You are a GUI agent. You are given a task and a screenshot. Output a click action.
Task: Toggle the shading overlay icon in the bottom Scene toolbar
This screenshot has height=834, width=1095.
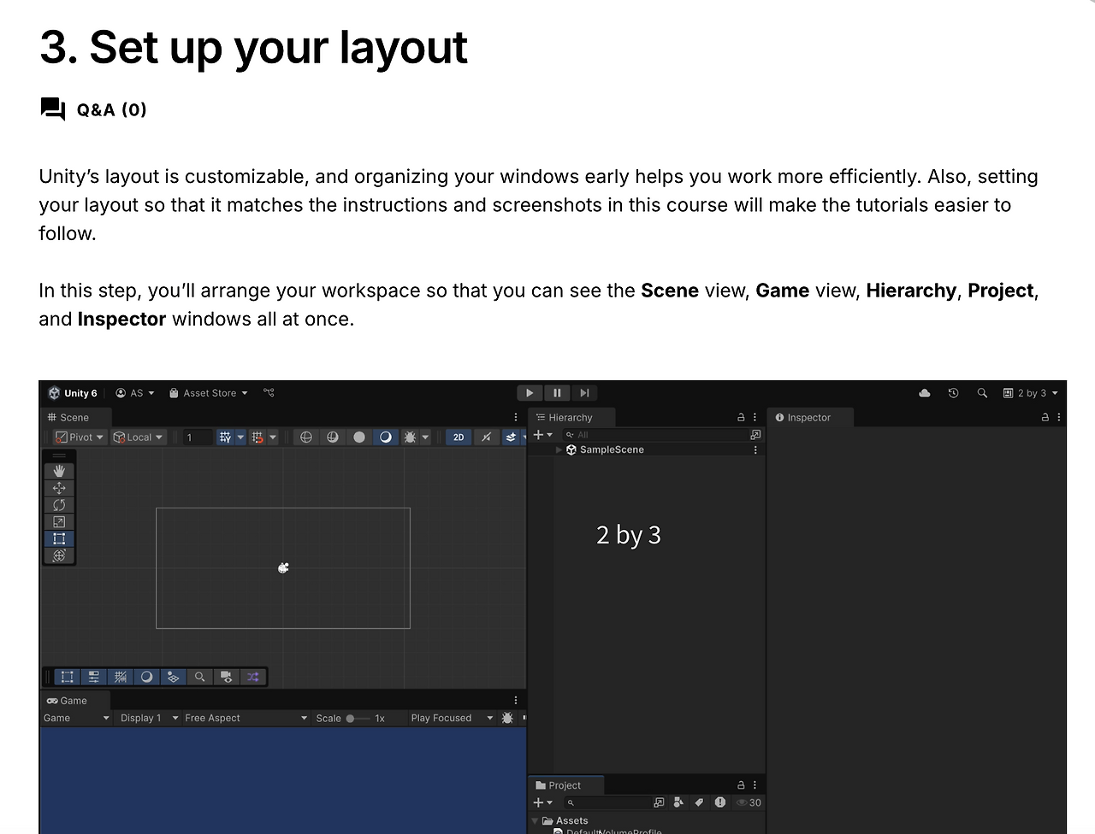coord(147,677)
